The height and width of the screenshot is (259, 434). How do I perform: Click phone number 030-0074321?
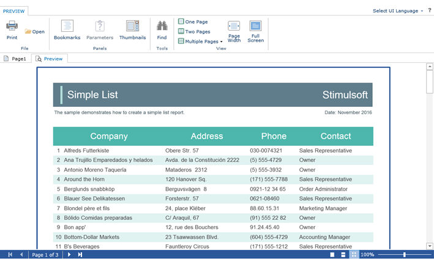pyautogui.click(x=266, y=150)
